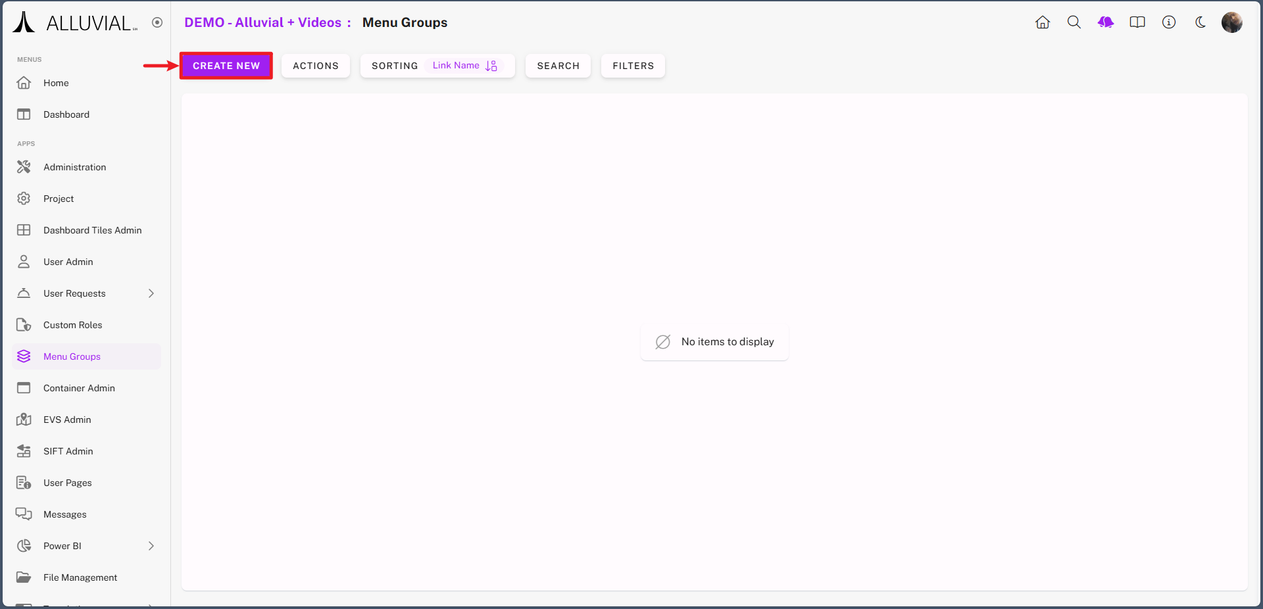The image size is (1263, 609).
Task: Toggle dark mode moon icon
Action: pos(1201,22)
